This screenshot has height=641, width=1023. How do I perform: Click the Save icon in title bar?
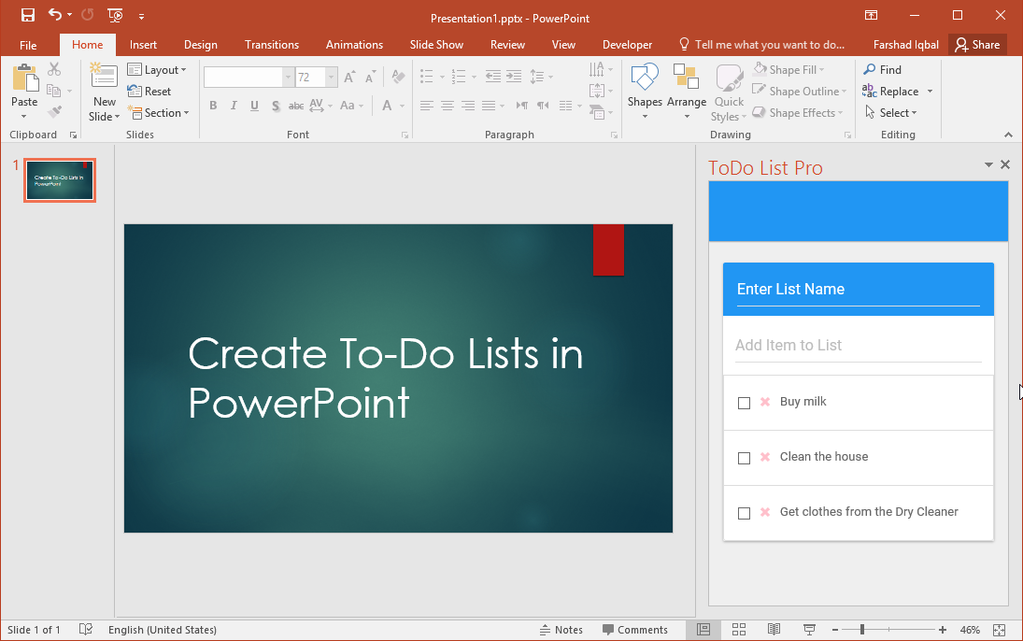[x=28, y=15]
